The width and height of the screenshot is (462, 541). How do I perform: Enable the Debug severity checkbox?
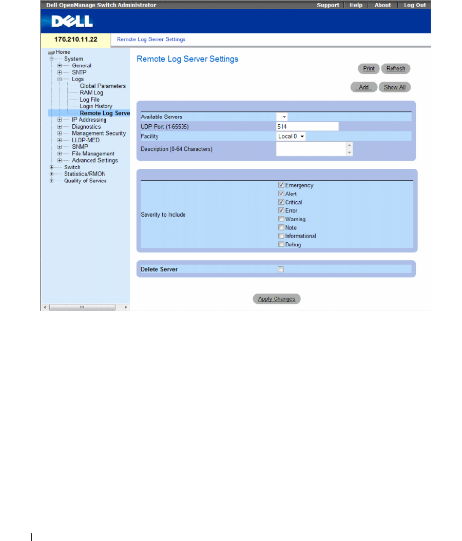pyautogui.click(x=281, y=244)
